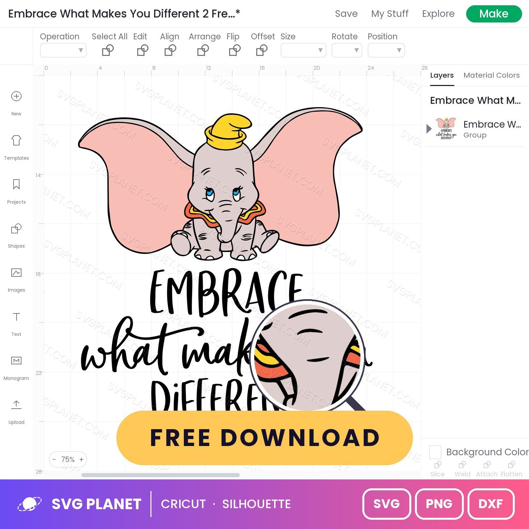
Task: Open the Explore page
Action: pos(438,14)
